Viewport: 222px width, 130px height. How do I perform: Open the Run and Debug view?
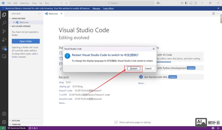[4, 40]
